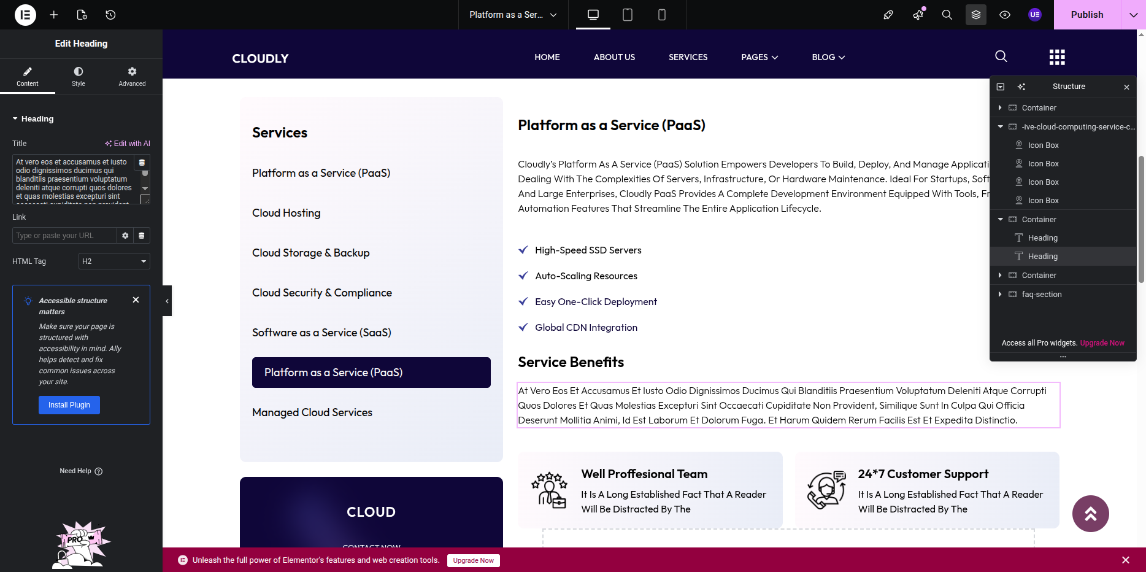Image resolution: width=1146 pixels, height=572 pixels.
Task: Open Managed Cloud Services link
Action: (312, 412)
